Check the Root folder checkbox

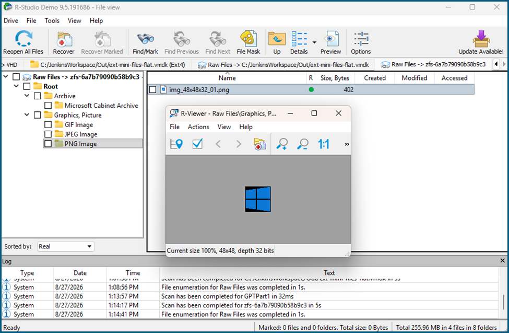coord(27,86)
